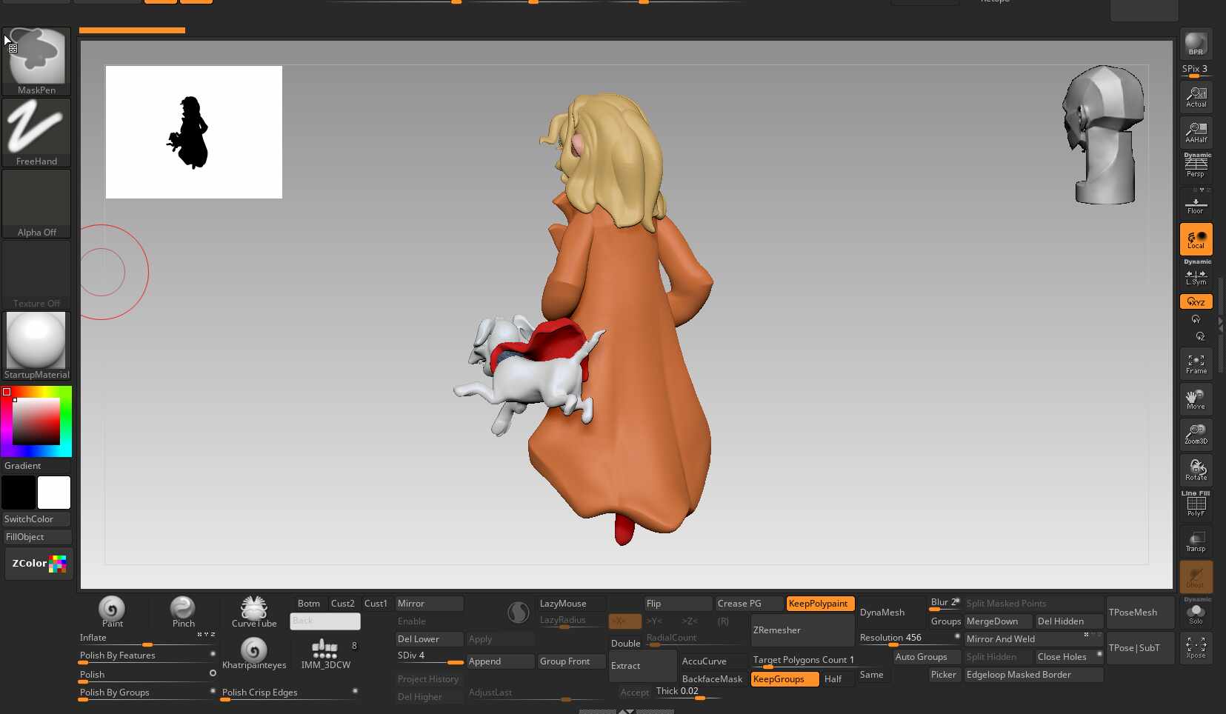Select the IMM_3DCW brush icon
This screenshot has width=1226, height=714.
click(325, 650)
